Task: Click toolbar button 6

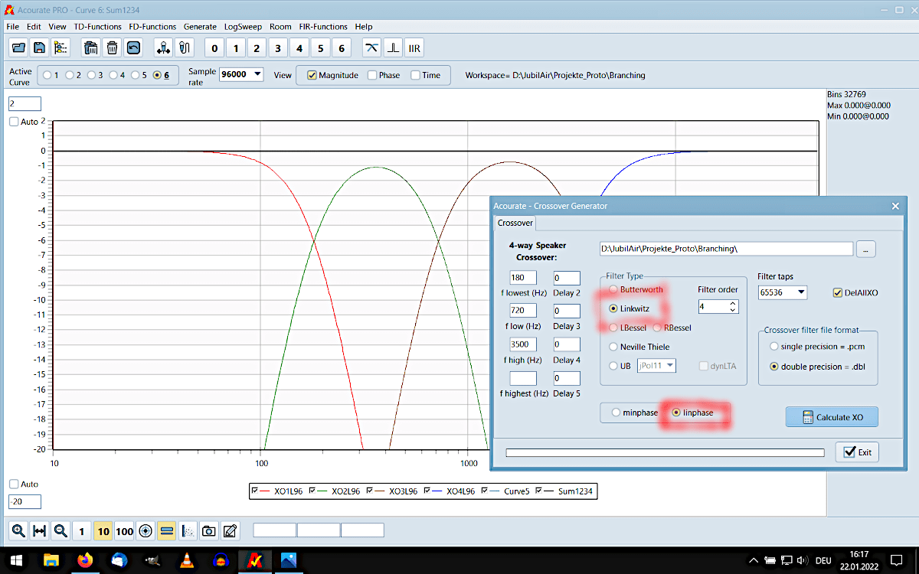Action: [342, 48]
